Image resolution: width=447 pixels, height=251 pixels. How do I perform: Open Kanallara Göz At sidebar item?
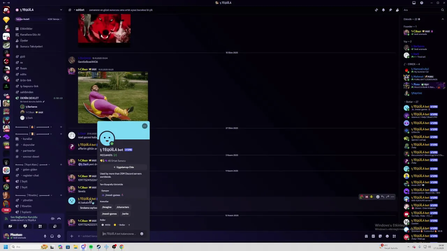click(x=38, y=35)
